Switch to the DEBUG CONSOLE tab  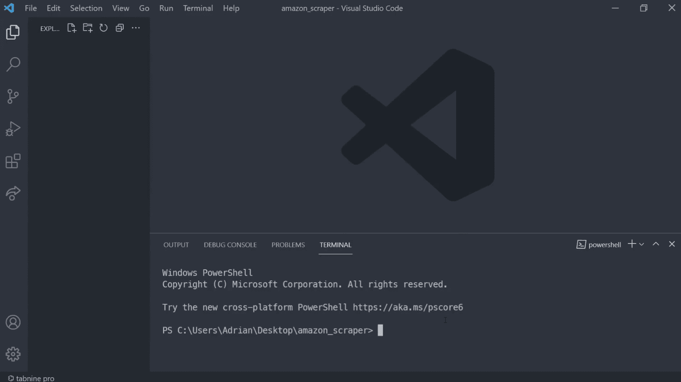pyautogui.click(x=230, y=245)
